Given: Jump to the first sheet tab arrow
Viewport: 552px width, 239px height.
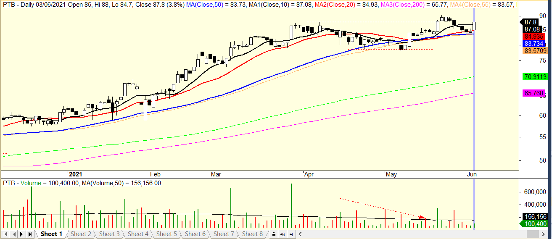Looking at the screenshot, I should (x=6, y=234).
